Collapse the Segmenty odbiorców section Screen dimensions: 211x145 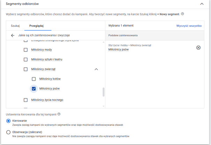202,4
